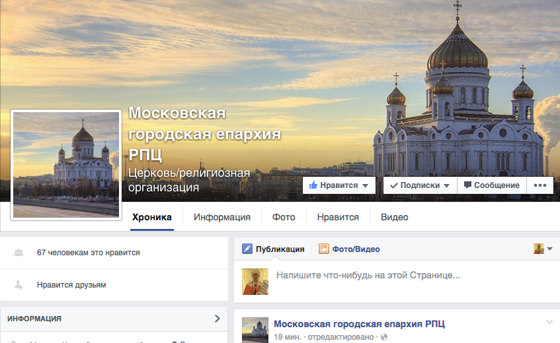Send a message via Сообщение button
Image resolution: width=560 pixels, height=343 pixels.
(492, 185)
